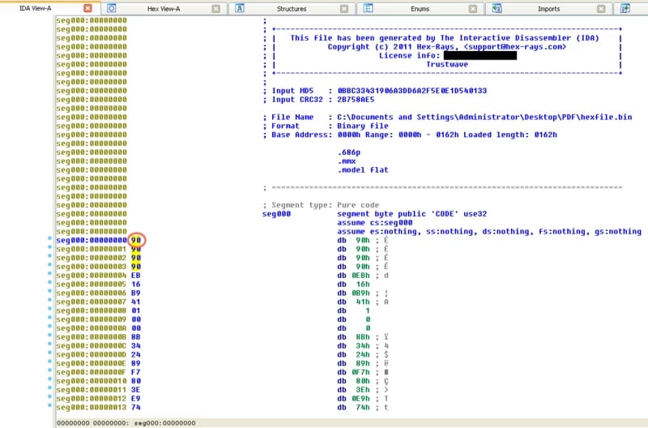
Task: Close the IDA View-A tab
Action: coord(87,8)
